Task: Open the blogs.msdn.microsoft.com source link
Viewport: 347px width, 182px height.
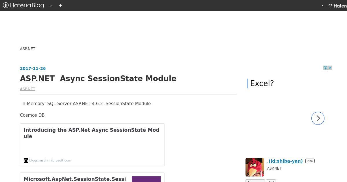Action: point(50,160)
